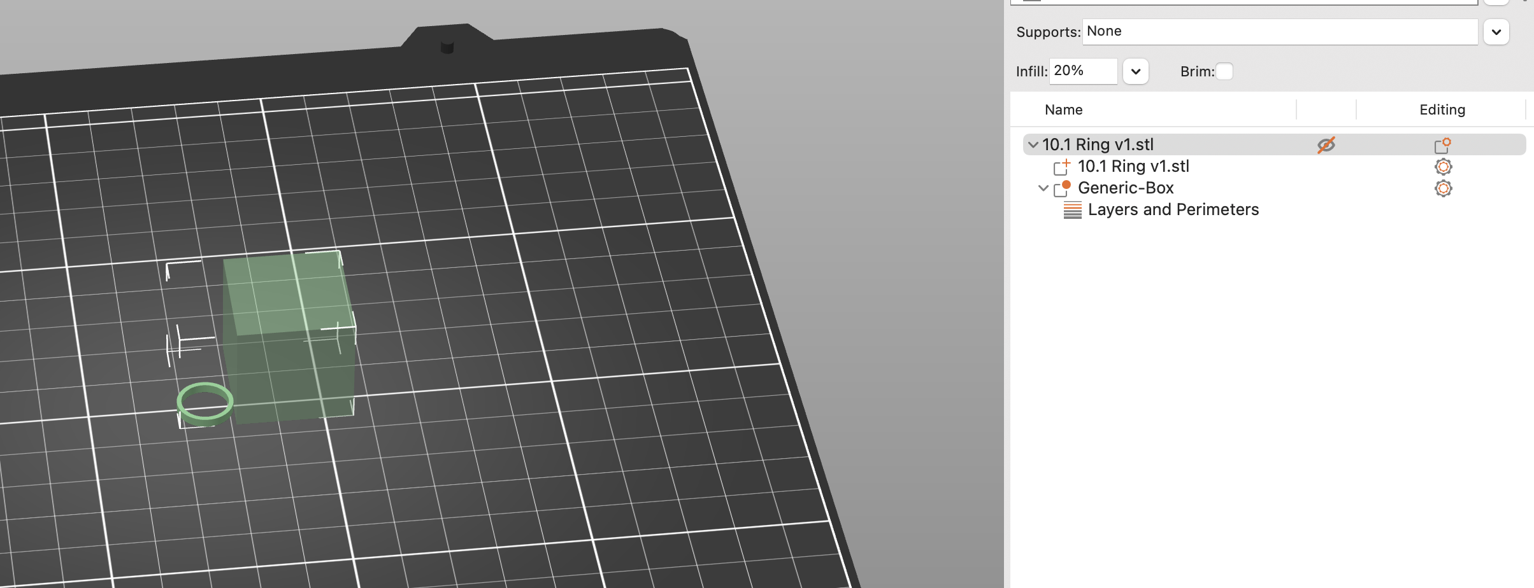Select the nested 10.1 Ring v1.stl part
1534x588 pixels.
coord(1133,166)
